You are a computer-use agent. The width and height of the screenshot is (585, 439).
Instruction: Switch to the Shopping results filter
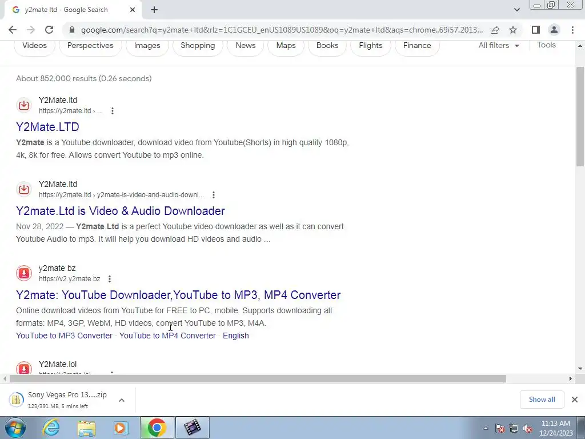coord(198,46)
